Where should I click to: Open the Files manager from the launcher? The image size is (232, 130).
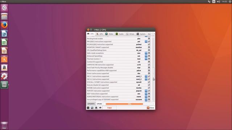pyautogui.click(x=4, y=16)
